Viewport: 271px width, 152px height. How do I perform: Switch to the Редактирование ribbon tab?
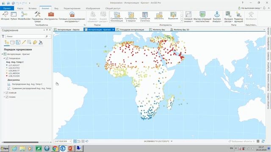pyautogui.click(x=72, y=8)
